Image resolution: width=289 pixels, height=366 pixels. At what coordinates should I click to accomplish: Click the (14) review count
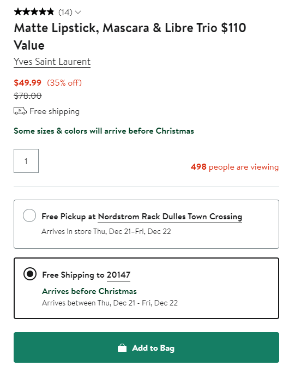tap(65, 12)
